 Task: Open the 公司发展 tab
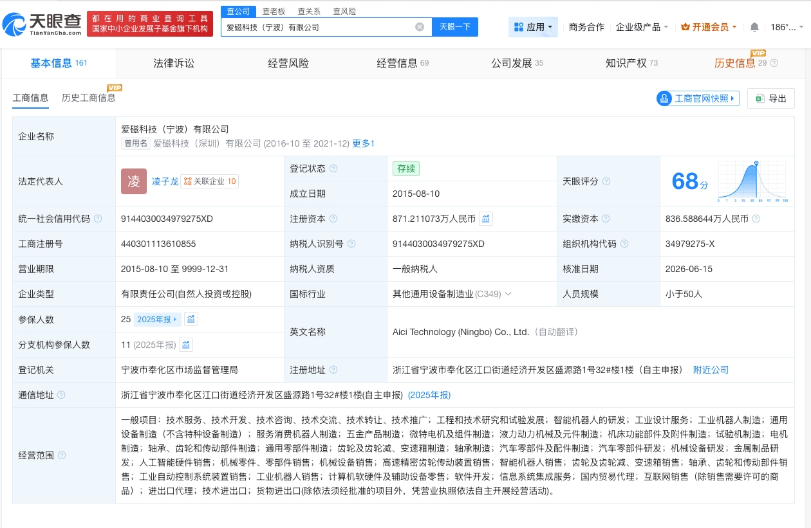click(517, 63)
